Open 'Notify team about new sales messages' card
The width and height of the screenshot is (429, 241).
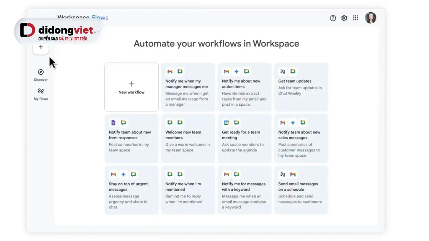point(301,139)
